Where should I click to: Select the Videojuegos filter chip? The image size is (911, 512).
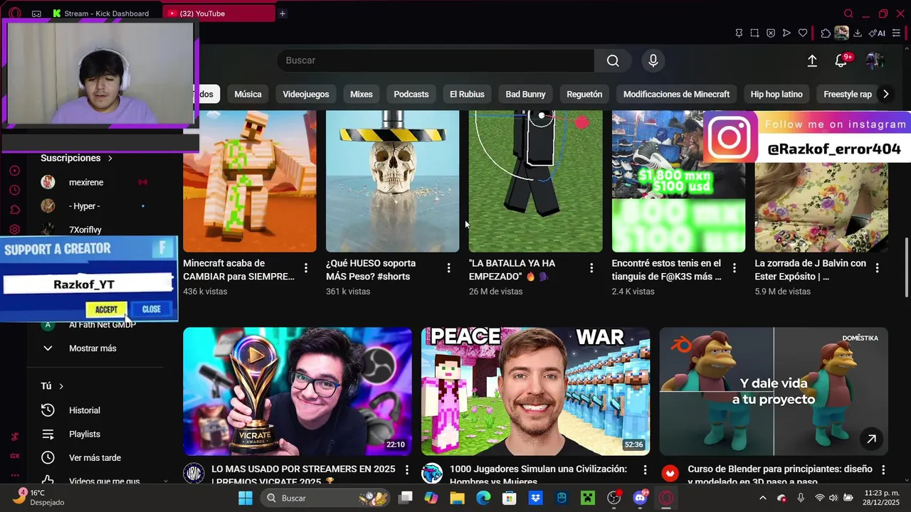306,94
